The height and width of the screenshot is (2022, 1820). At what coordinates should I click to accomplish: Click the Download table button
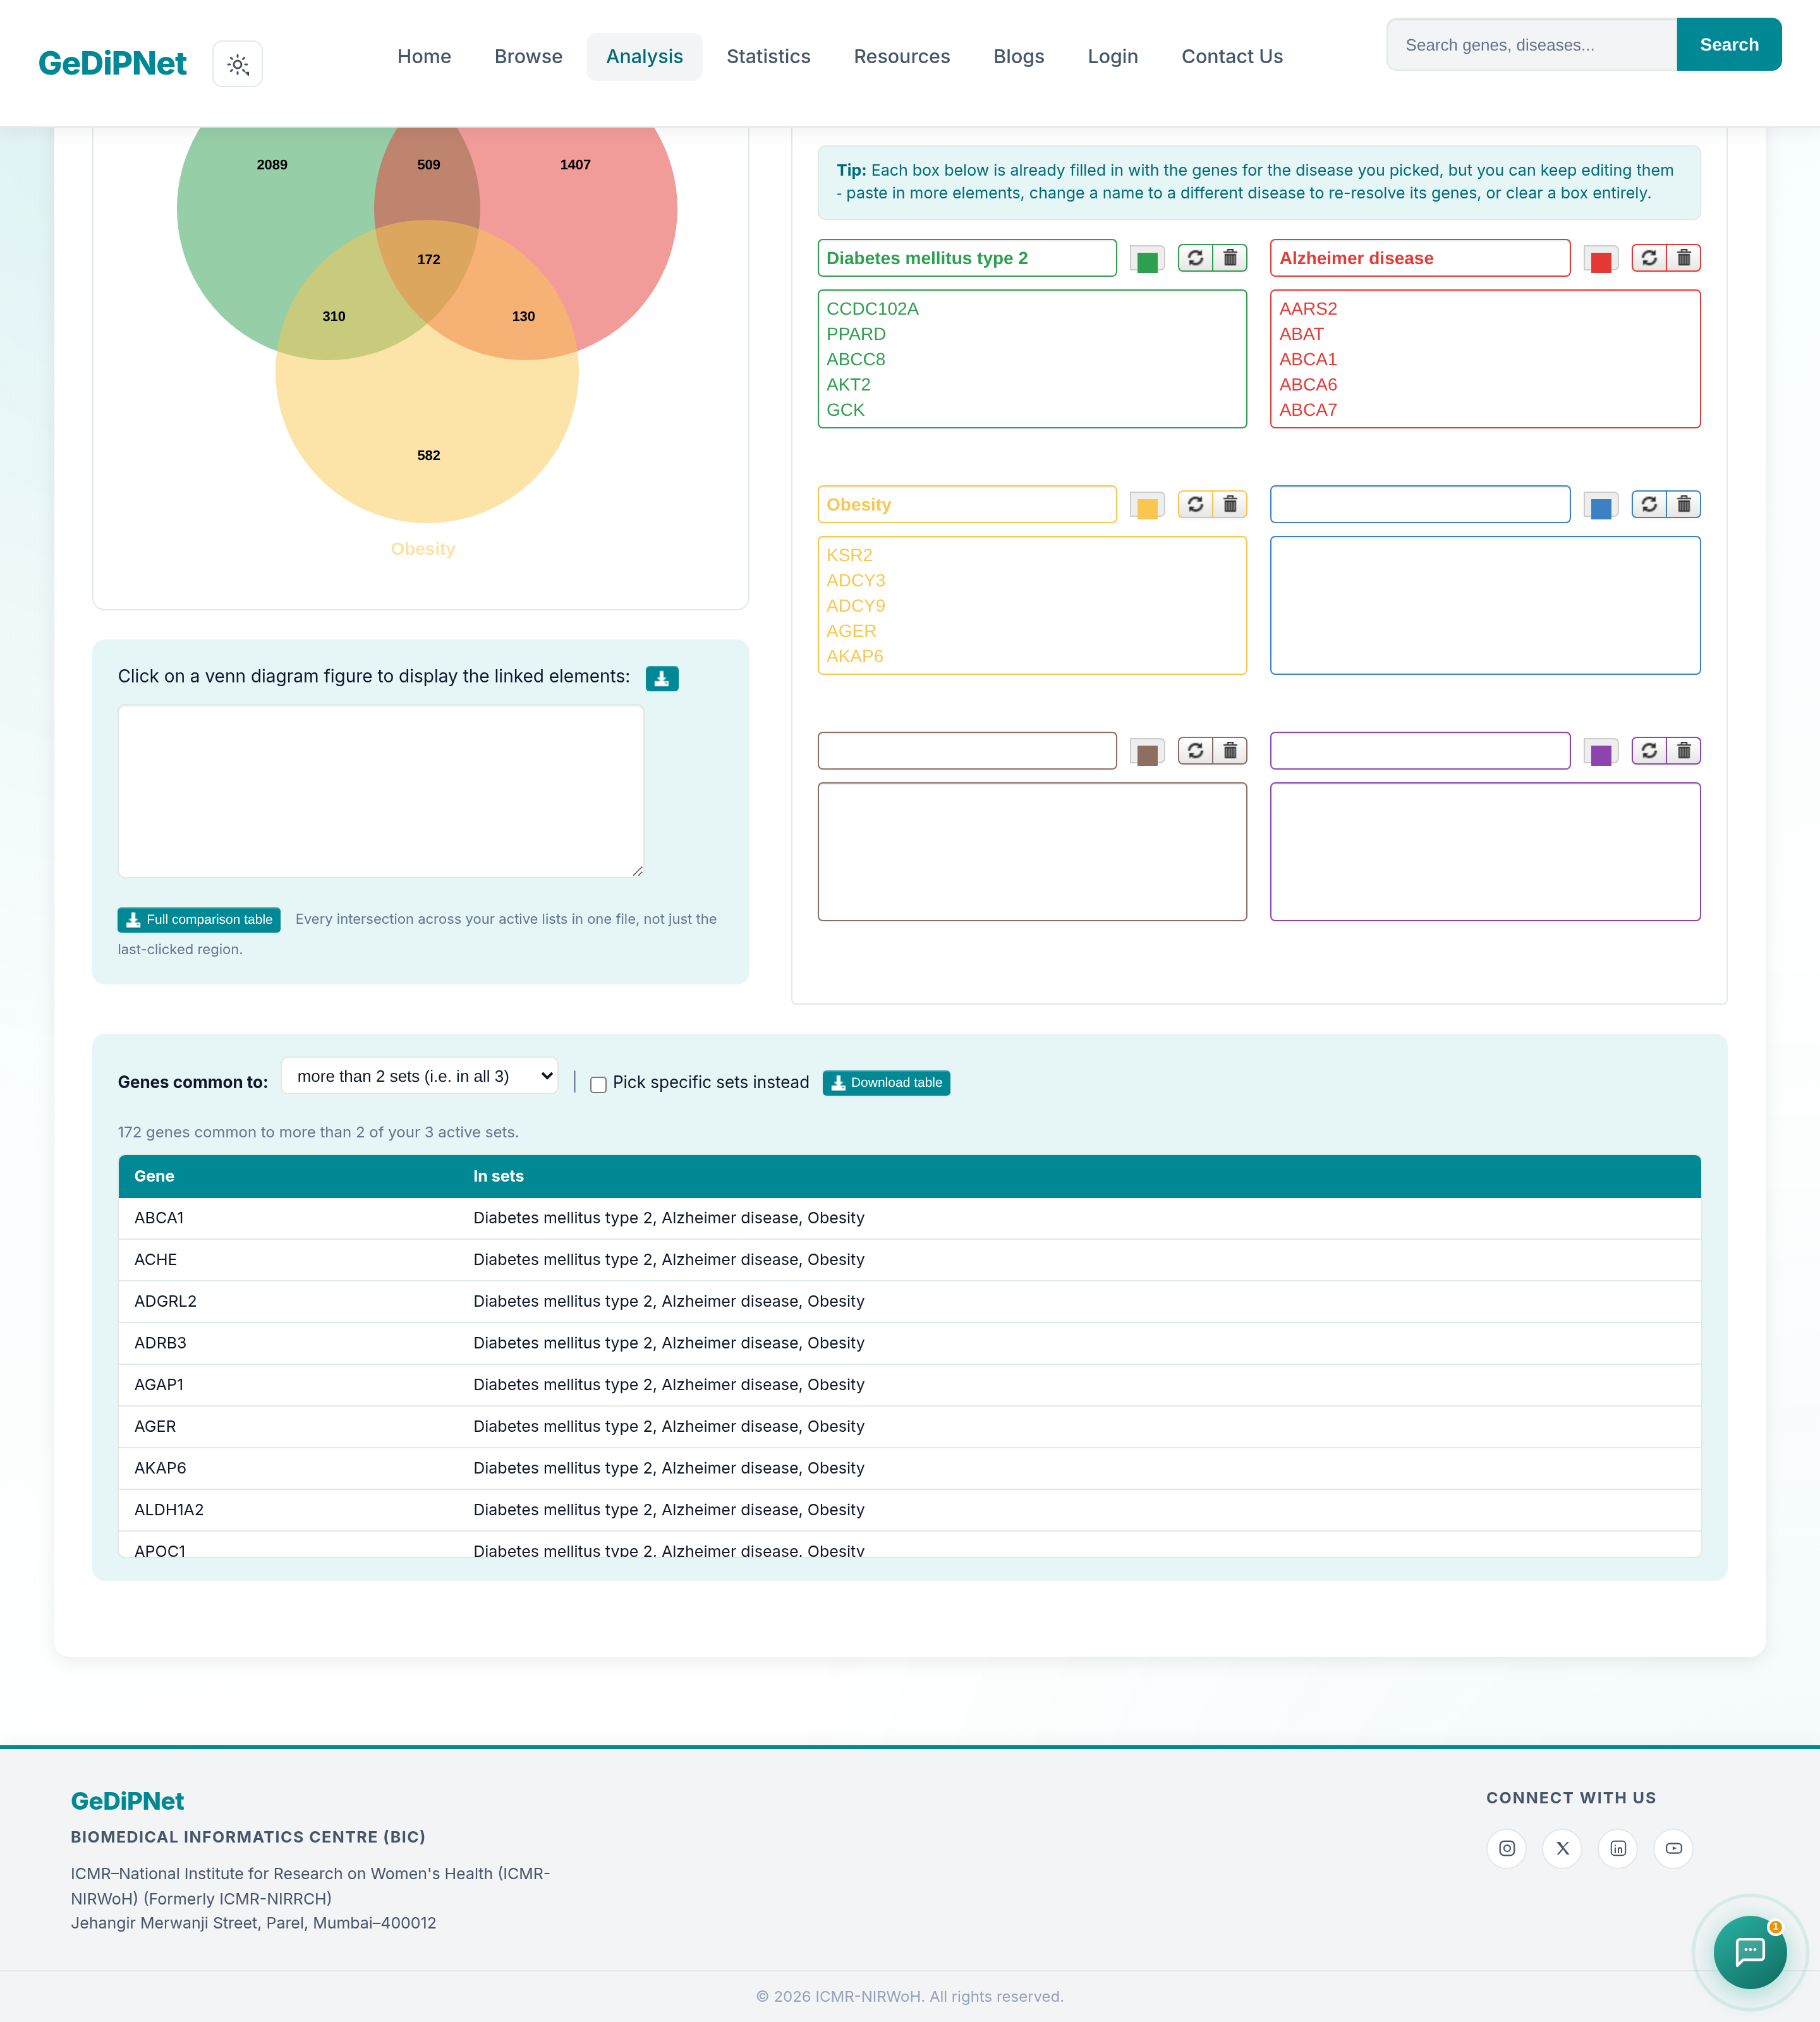pyautogui.click(x=886, y=1083)
